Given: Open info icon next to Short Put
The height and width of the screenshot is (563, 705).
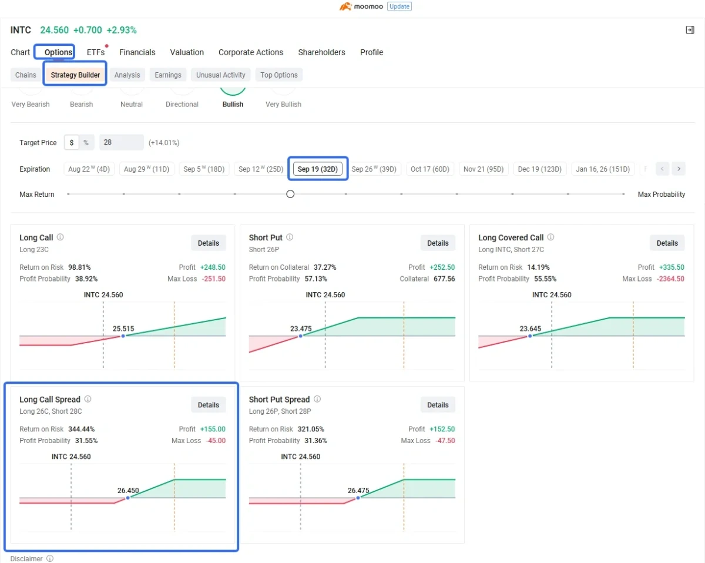Looking at the screenshot, I should click(x=290, y=237).
